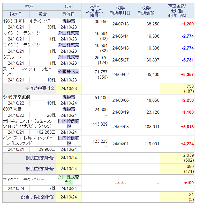Click the 48,850 acquisition amount
This screenshot has height=206, width=197.
pos(153,100)
